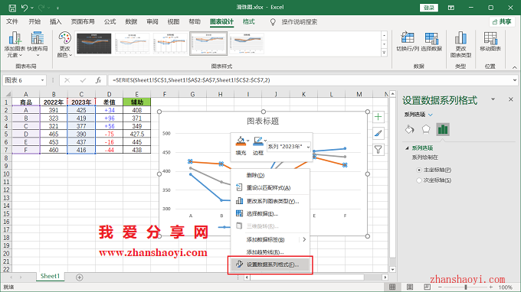The width and height of the screenshot is (521, 292).
Task: Click the Save icon in title bar
Action: coord(12,8)
